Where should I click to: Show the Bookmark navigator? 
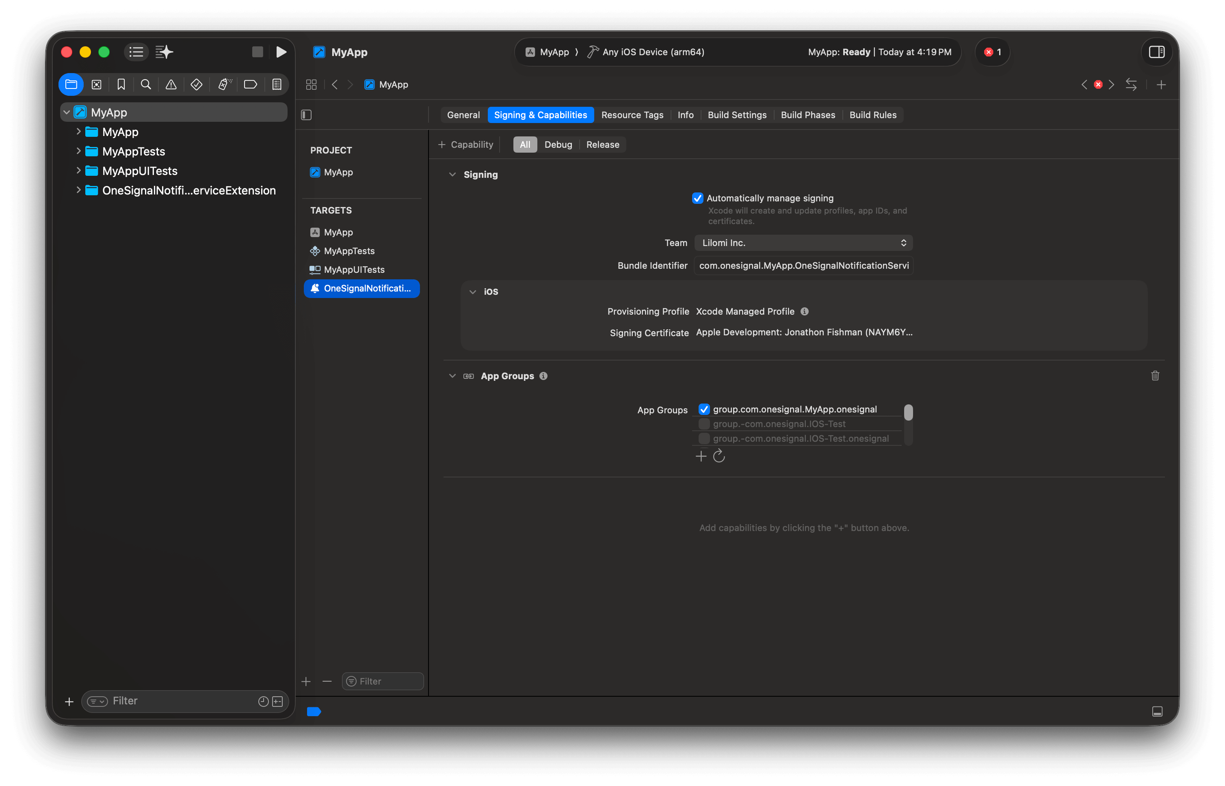pos(121,84)
